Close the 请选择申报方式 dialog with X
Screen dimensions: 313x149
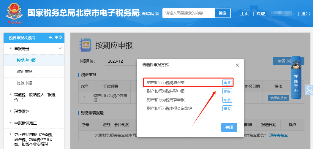coord(237,65)
